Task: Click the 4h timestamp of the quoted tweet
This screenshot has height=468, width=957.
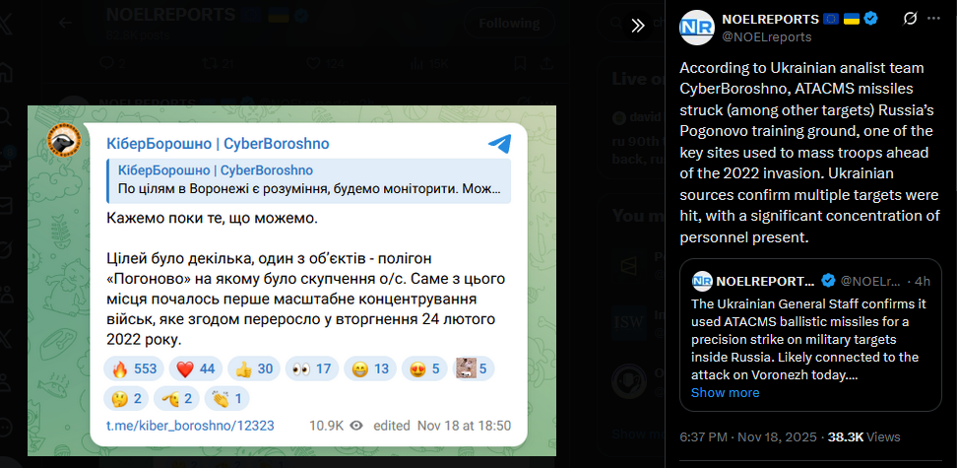Action: [924, 281]
